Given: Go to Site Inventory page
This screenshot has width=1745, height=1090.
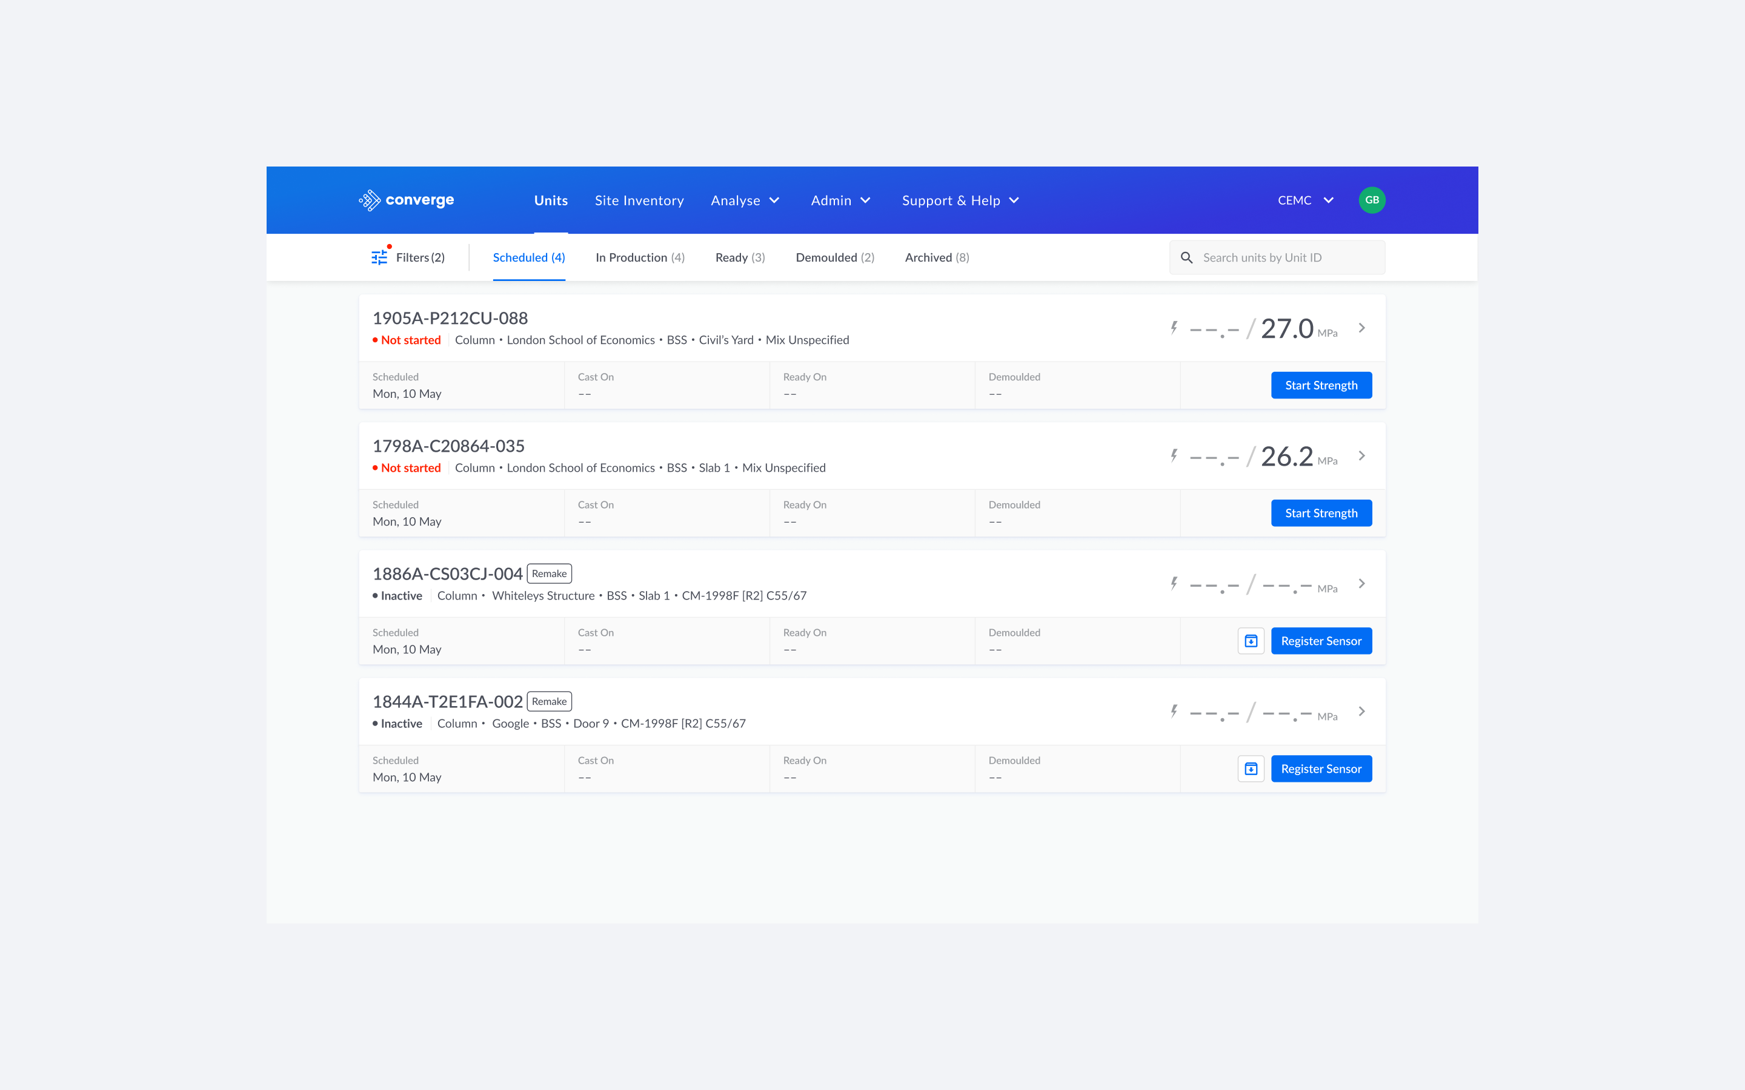Looking at the screenshot, I should [x=639, y=200].
